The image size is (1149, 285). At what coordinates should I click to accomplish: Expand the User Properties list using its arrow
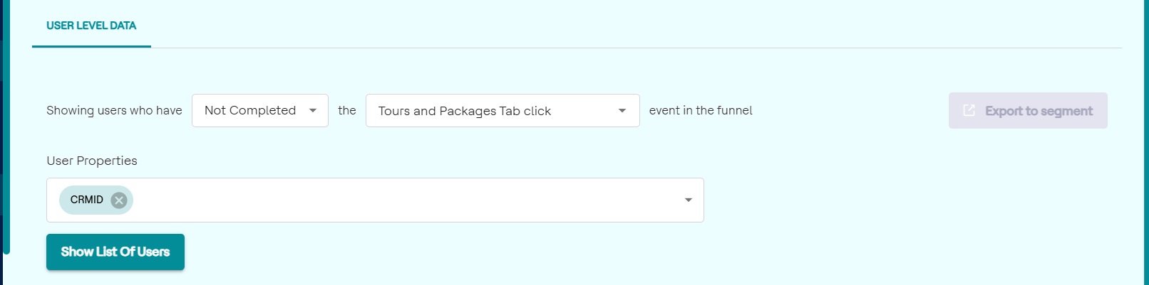[688, 200]
